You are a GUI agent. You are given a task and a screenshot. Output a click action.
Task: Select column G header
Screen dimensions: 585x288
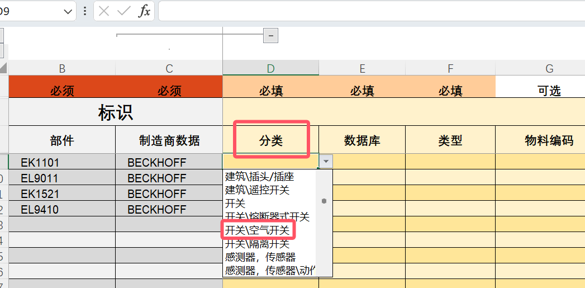pyautogui.click(x=549, y=68)
